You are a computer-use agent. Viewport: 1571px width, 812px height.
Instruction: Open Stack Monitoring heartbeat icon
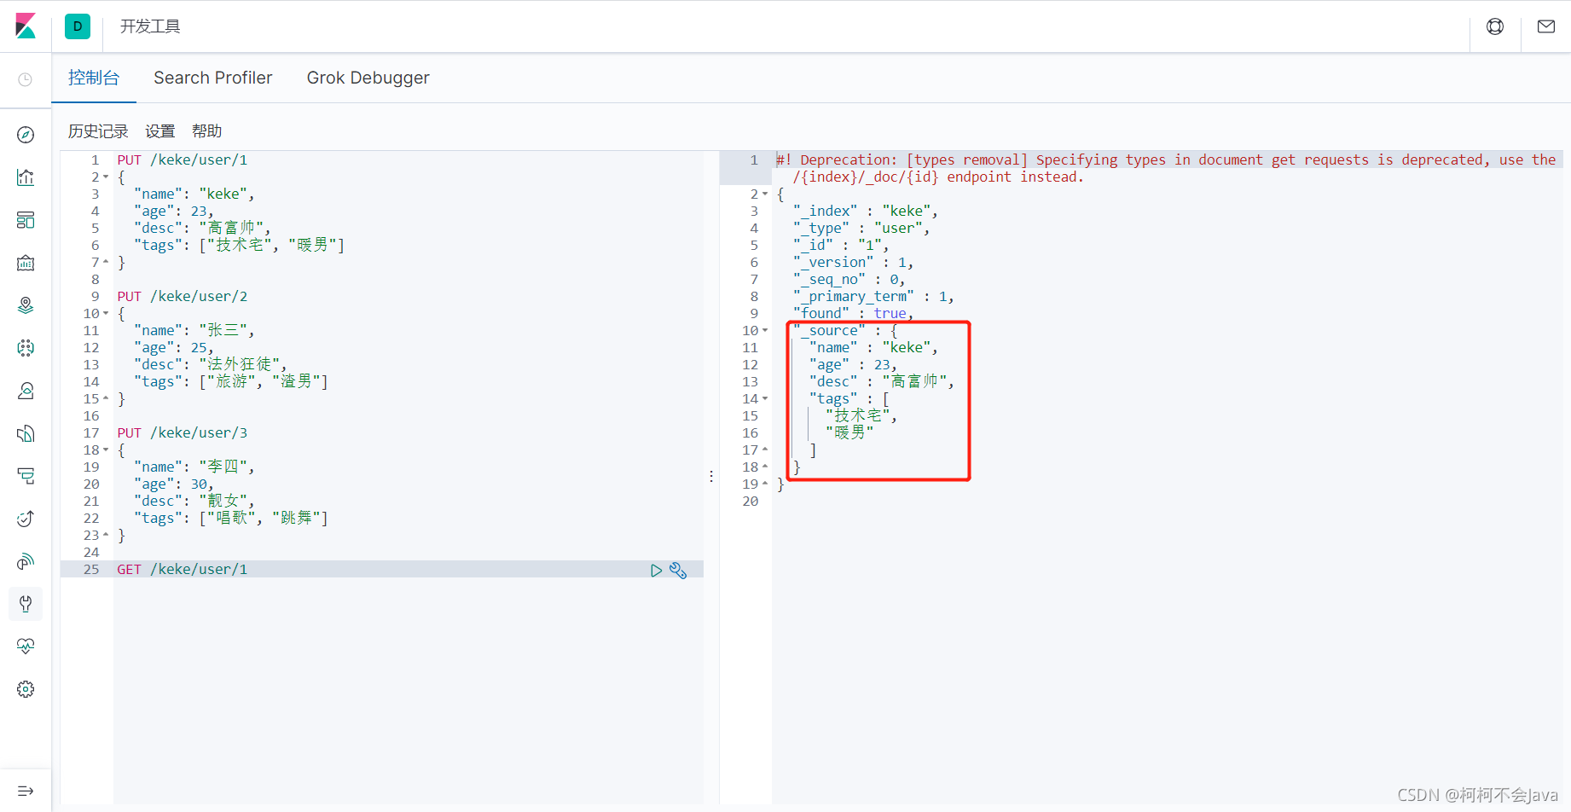point(26,647)
